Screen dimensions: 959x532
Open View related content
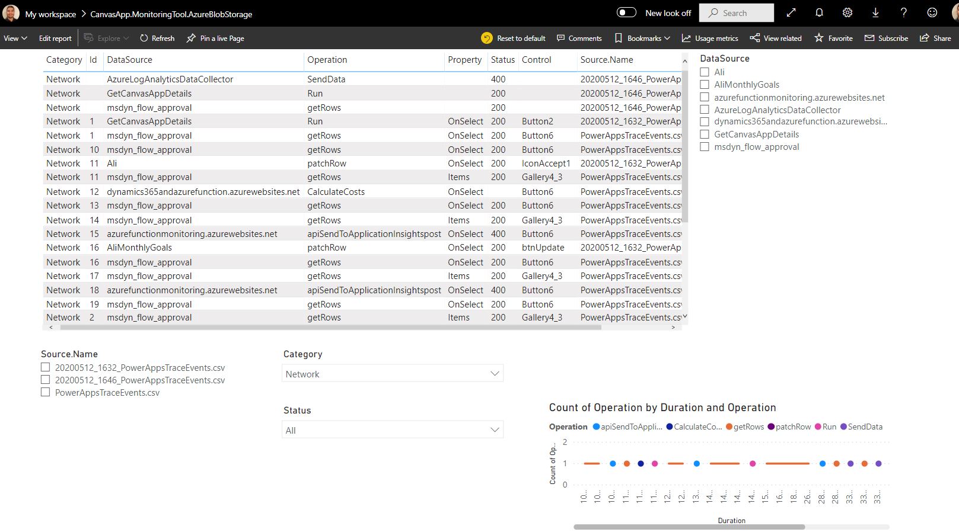point(776,38)
